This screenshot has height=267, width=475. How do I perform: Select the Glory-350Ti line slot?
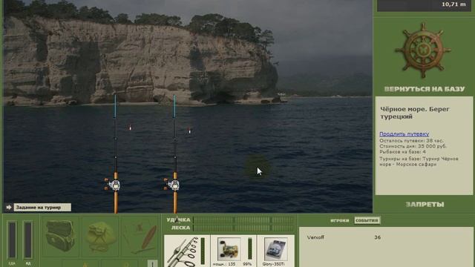click(275, 251)
